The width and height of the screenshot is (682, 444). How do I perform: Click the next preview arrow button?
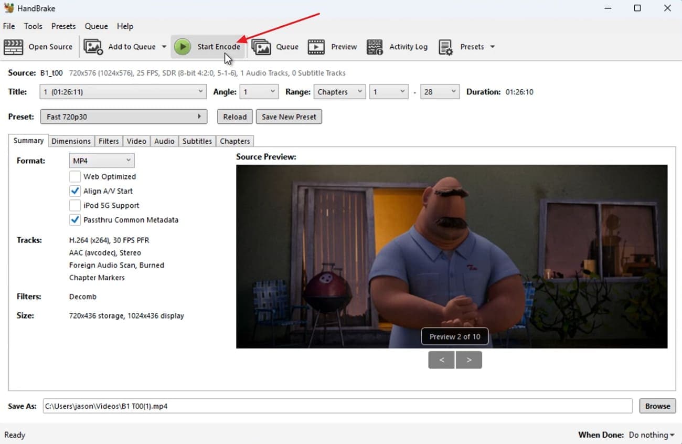pyautogui.click(x=468, y=360)
